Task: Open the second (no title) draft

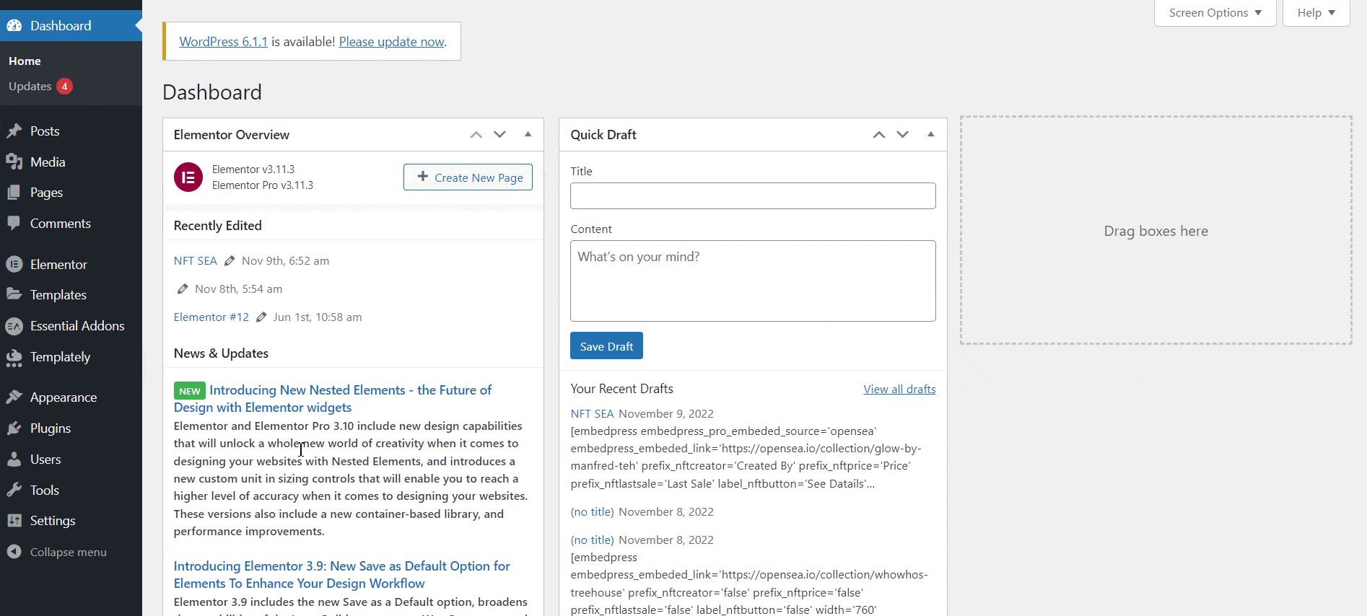Action: [x=592, y=540]
